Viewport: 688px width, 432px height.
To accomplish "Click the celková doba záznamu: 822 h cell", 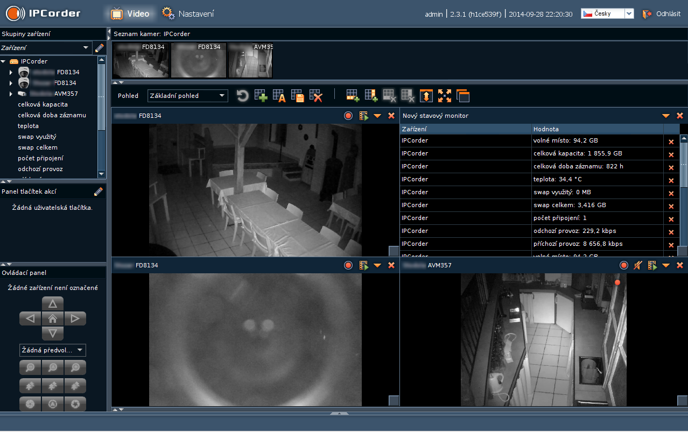I will pos(598,167).
